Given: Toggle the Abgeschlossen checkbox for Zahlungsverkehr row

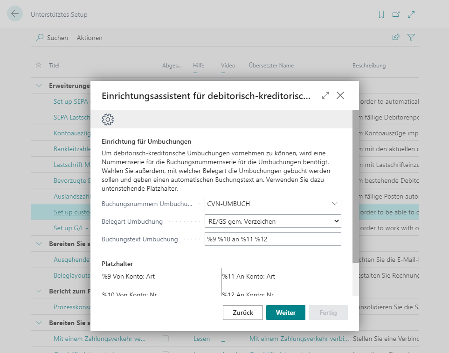Looking at the screenshot, I should [x=166, y=339].
